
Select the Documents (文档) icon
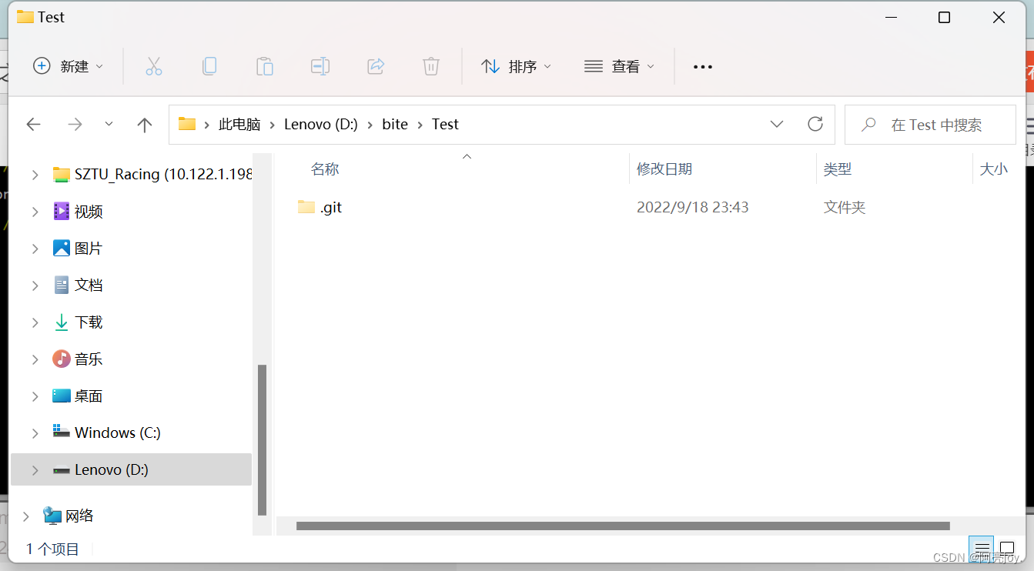point(62,285)
